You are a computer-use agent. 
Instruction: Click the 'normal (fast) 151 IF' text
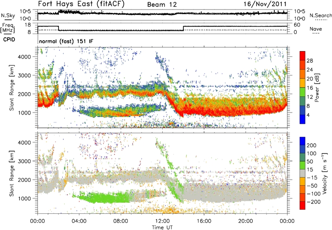[x=66, y=41]
